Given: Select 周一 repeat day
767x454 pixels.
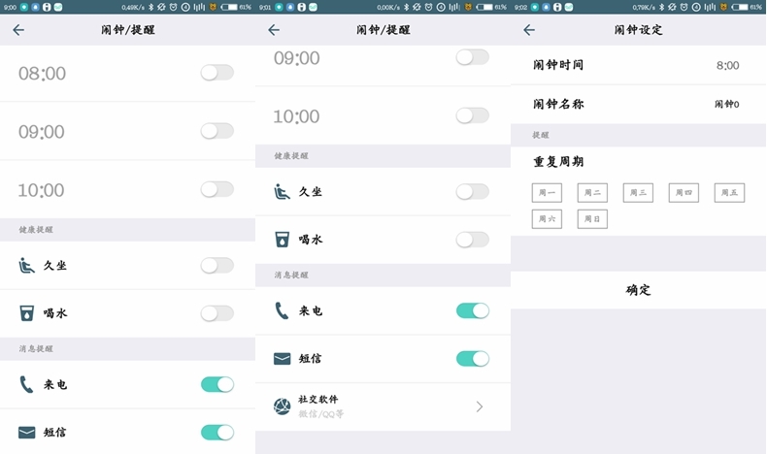Looking at the screenshot, I should point(547,192).
